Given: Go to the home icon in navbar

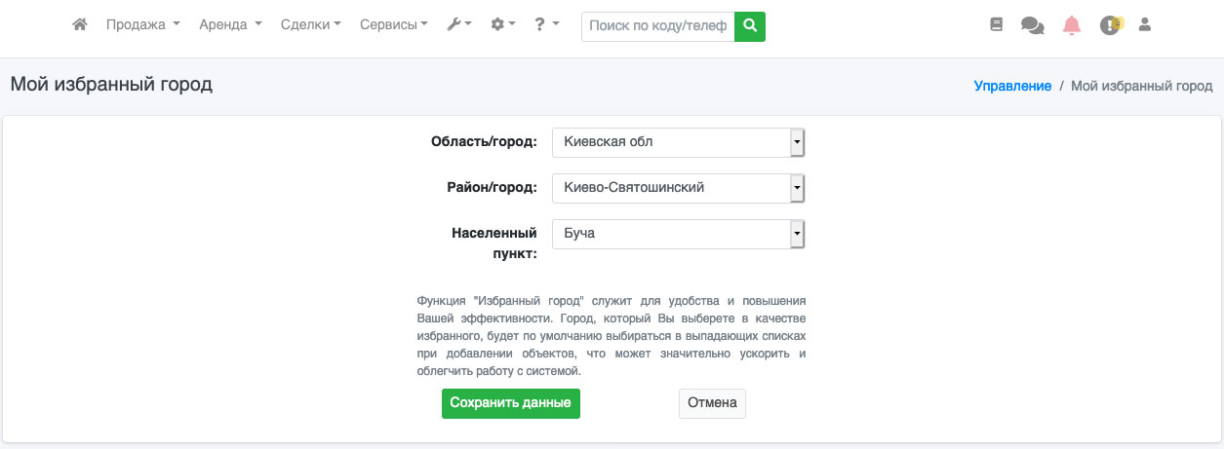Looking at the screenshot, I should coord(81,25).
